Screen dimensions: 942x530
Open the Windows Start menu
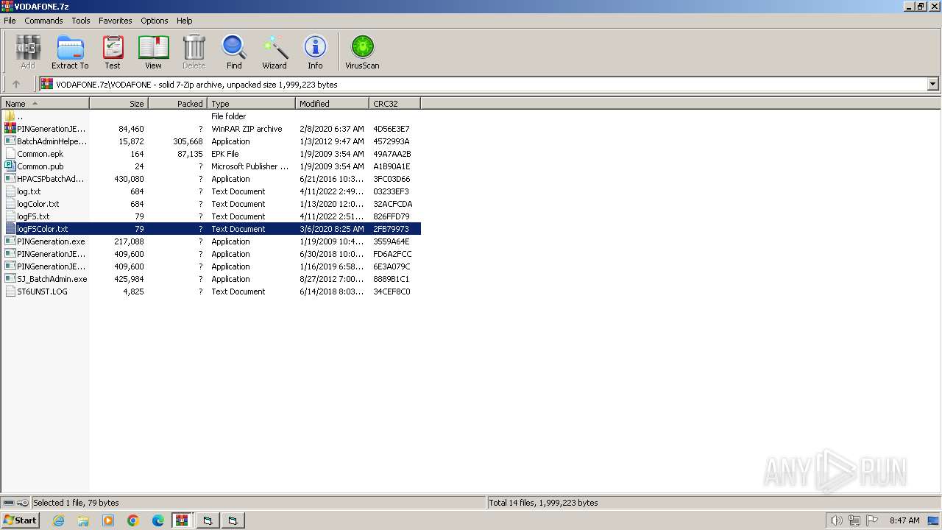tap(20, 520)
